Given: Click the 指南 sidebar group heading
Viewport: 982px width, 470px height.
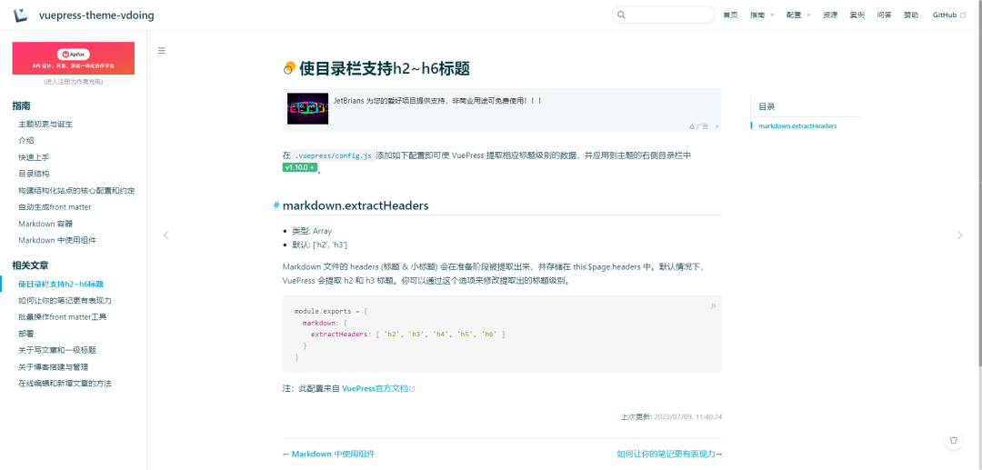Looking at the screenshot, I should click(21, 105).
